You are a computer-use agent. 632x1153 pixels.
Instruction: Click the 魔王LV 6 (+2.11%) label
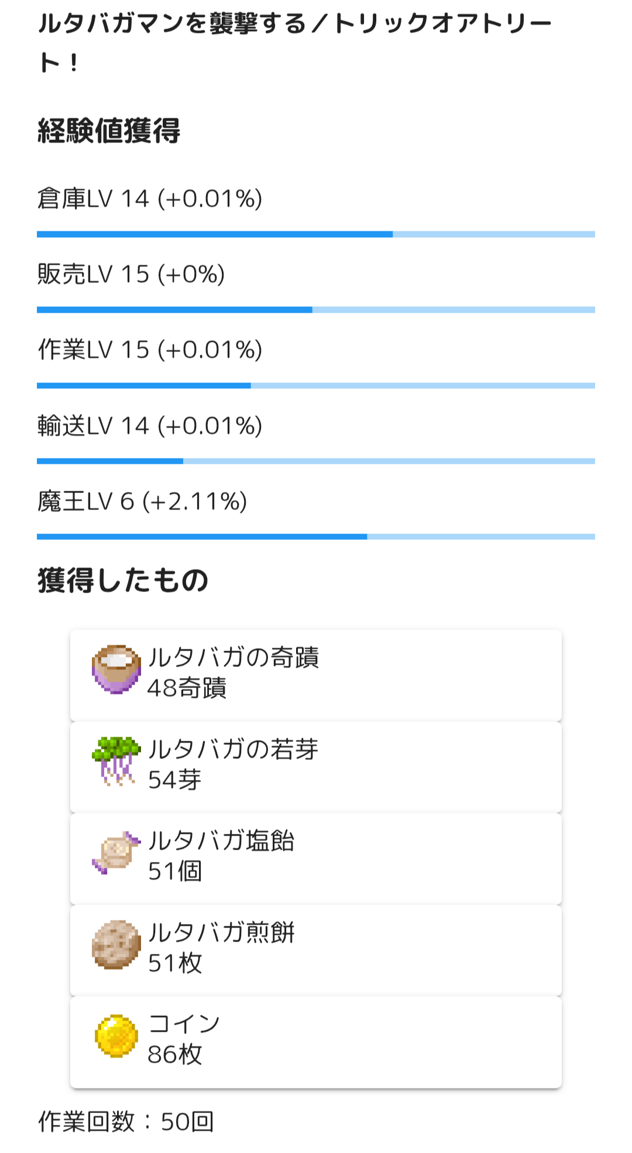pos(142,501)
